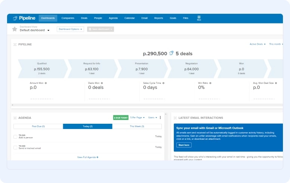Click the info icon beside Amount Won
The width and height of the screenshot is (290, 183).
[x=46, y=83]
